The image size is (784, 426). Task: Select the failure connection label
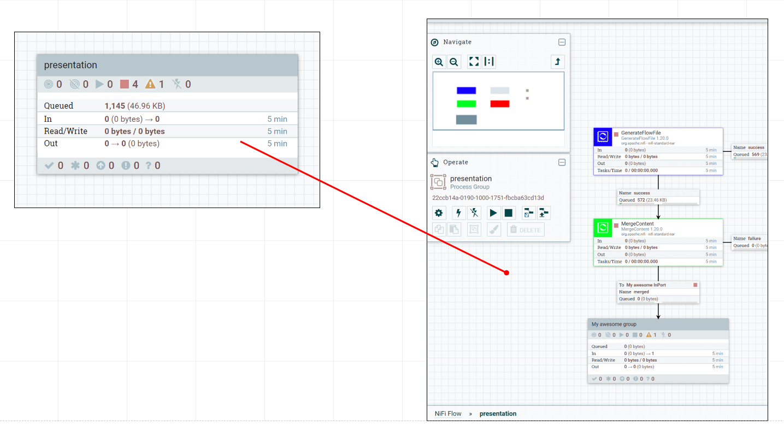coord(750,242)
